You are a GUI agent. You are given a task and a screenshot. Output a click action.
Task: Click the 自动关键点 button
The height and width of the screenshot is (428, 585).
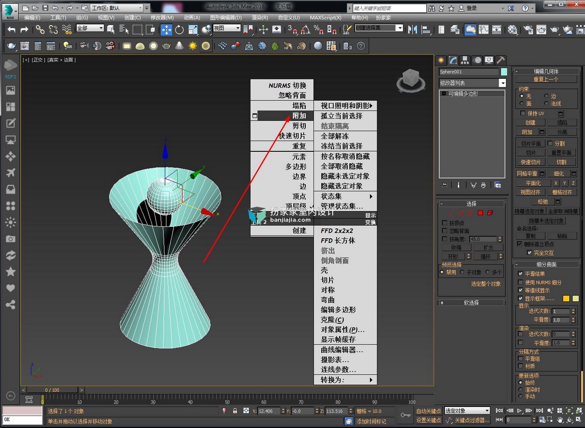[x=429, y=411]
